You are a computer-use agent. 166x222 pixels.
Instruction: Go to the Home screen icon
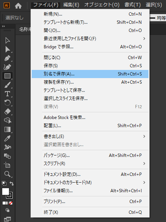tap(18, 6)
